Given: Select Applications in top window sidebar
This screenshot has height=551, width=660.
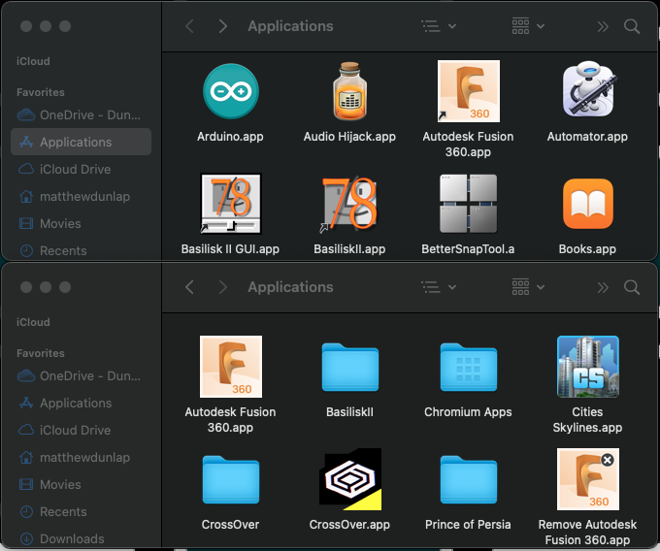Looking at the screenshot, I should (81, 142).
